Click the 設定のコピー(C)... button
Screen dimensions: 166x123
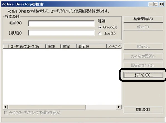(x=143, y=65)
